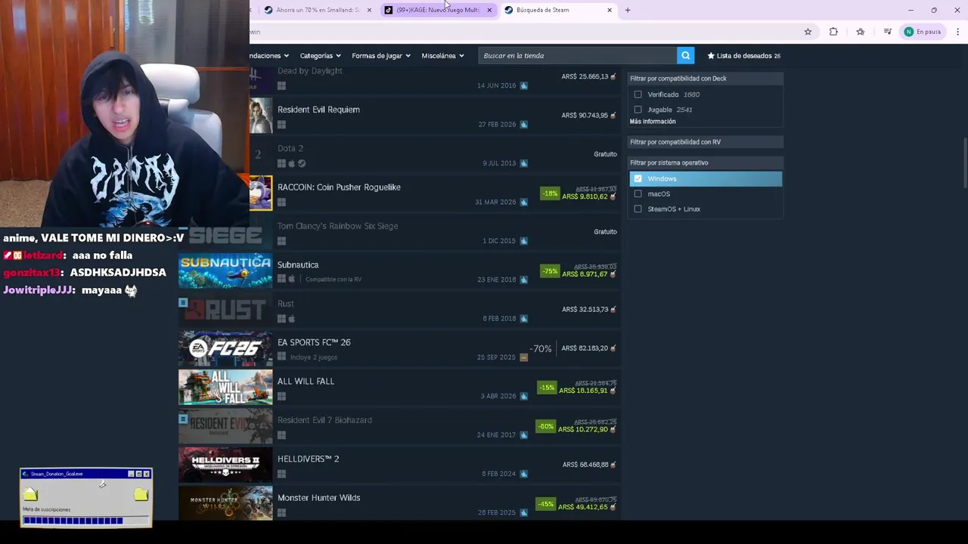This screenshot has width=968, height=544.
Task: Click the EA SPORTS FC 26 thumbnail
Action: click(x=225, y=348)
